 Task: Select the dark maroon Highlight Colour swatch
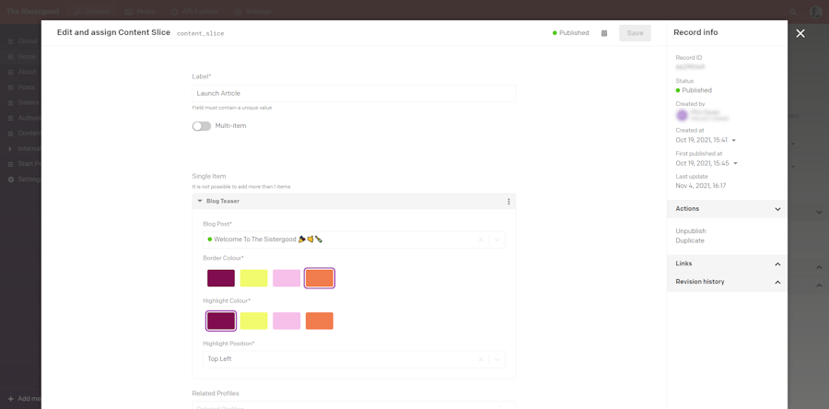pyautogui.click(x=221, y=321)
